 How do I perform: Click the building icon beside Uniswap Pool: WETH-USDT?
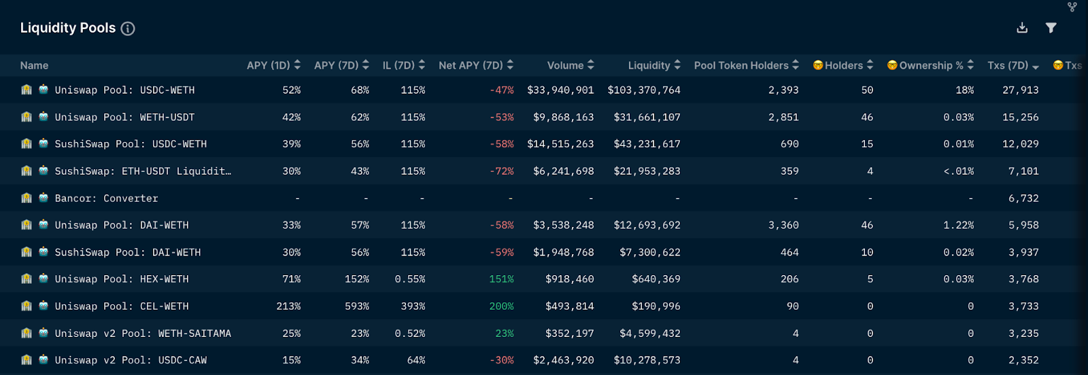click(x=27, y=117)
